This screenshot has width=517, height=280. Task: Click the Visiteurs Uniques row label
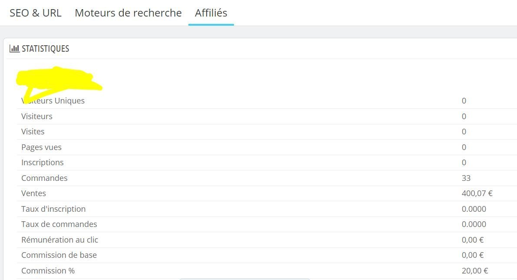(53, 101)
